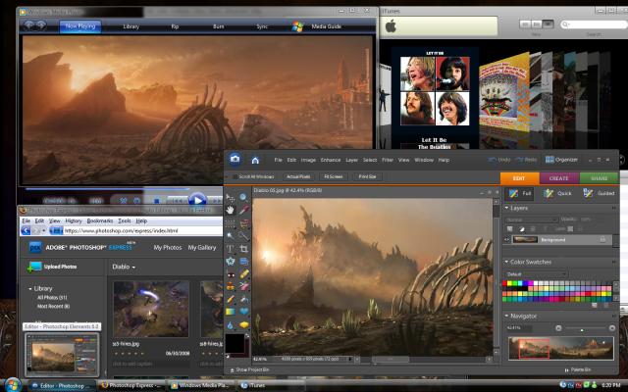Viewport: 628px width, 392px height.
Task: Click the Upload Photos icon
Action: coord(34,267)
